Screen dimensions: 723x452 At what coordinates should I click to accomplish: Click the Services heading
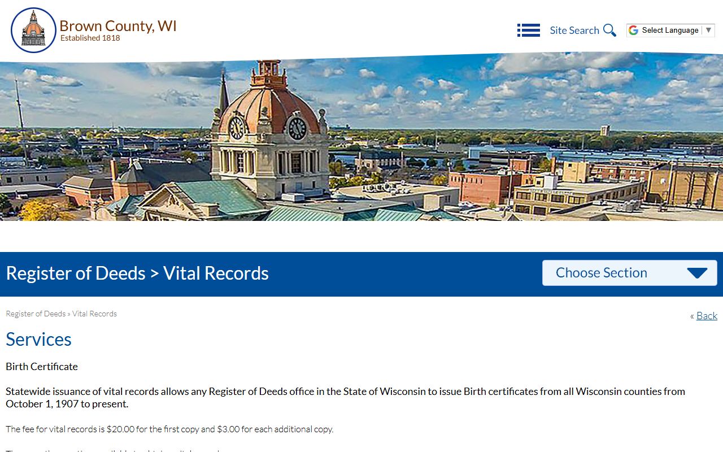[38, 339]
